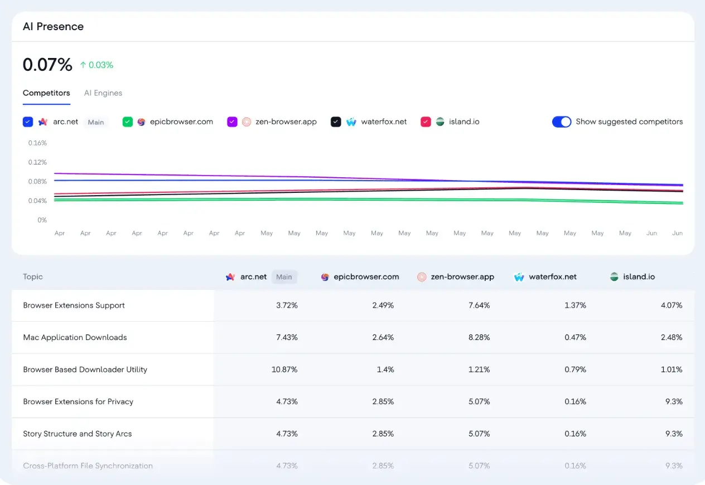The width and height of the screenshot is (705, 485).
Task: Click the island.io column header label
Action: tap(639, 277)
